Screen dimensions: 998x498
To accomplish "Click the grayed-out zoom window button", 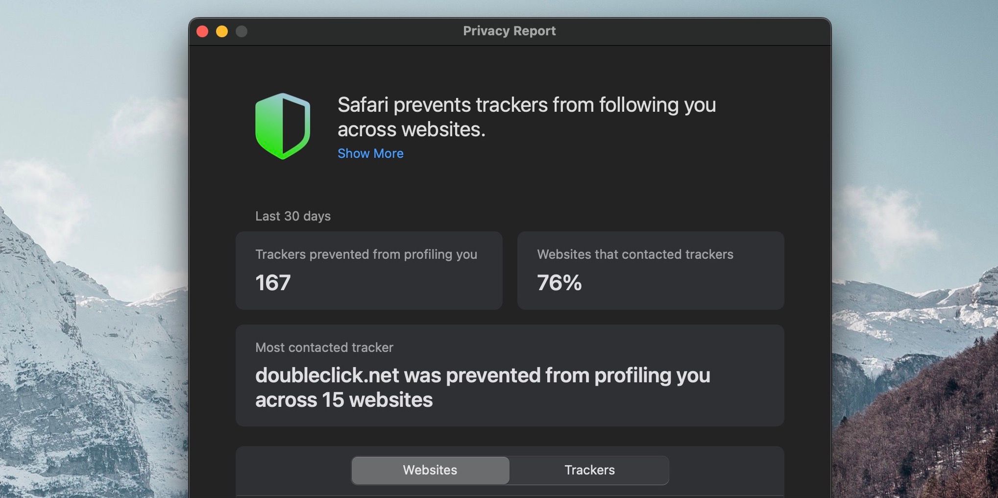I will [242, 31].
